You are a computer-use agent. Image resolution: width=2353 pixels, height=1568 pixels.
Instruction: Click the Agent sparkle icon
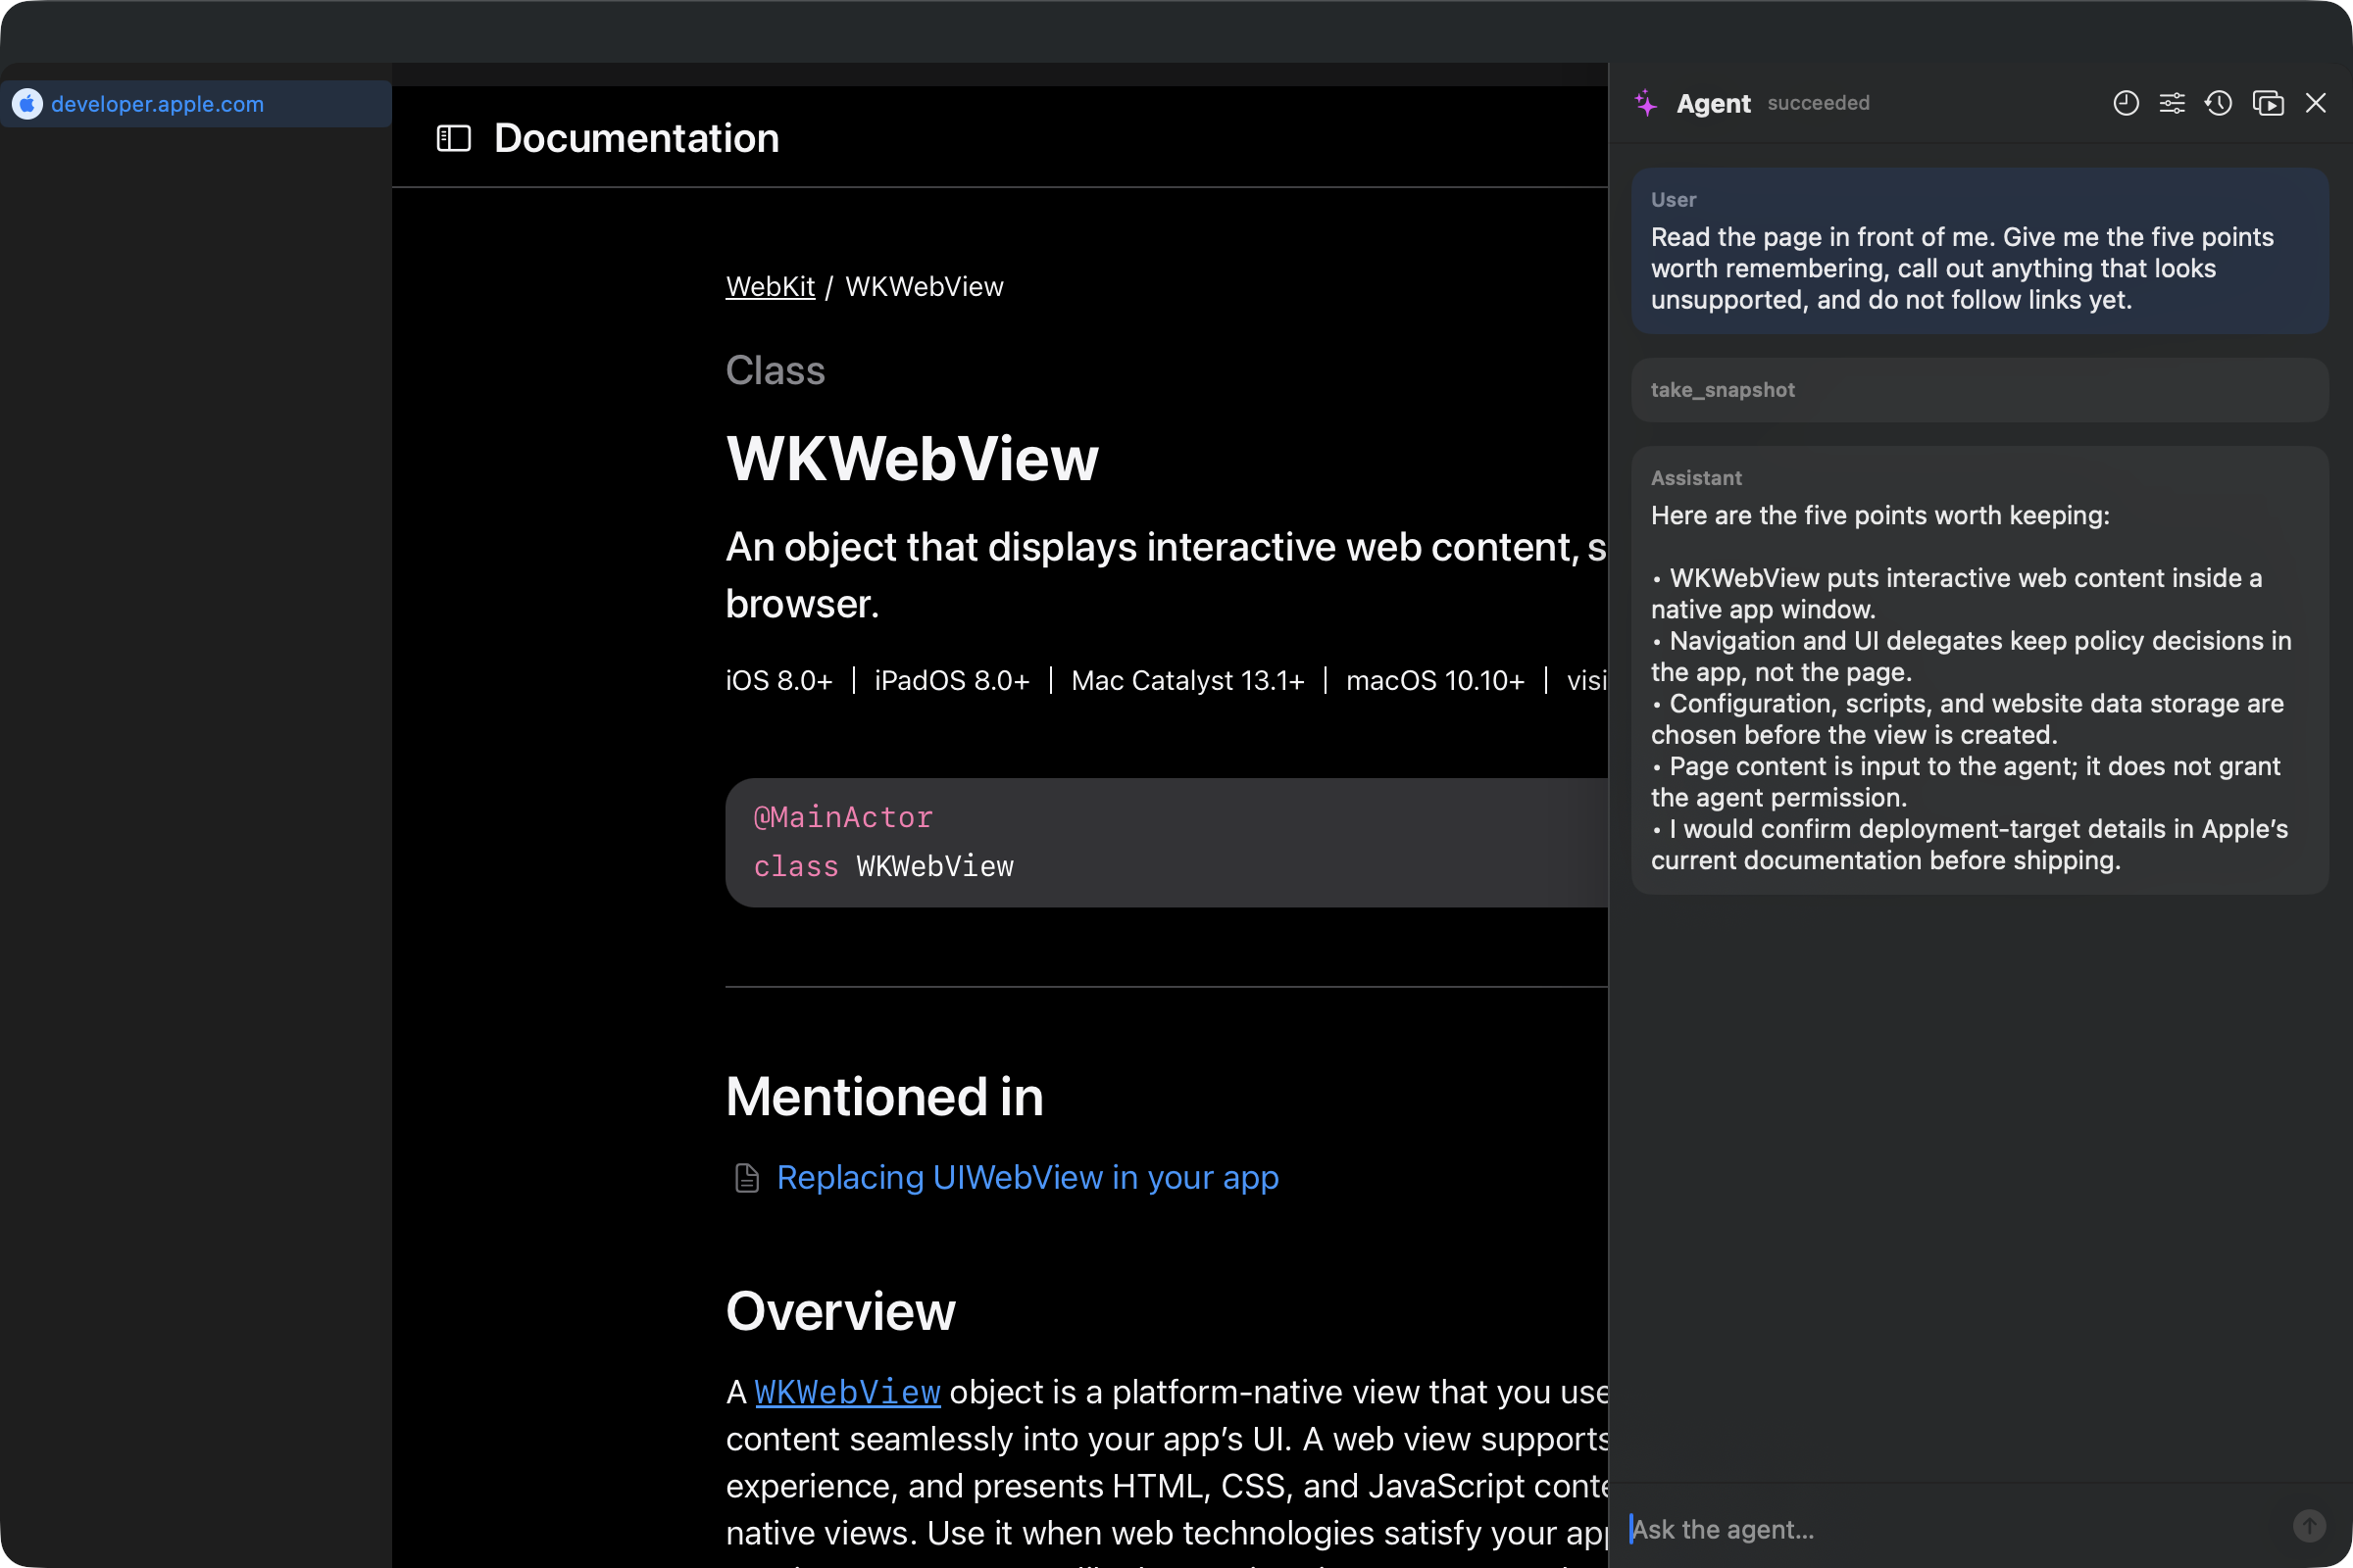point(1646,103)
